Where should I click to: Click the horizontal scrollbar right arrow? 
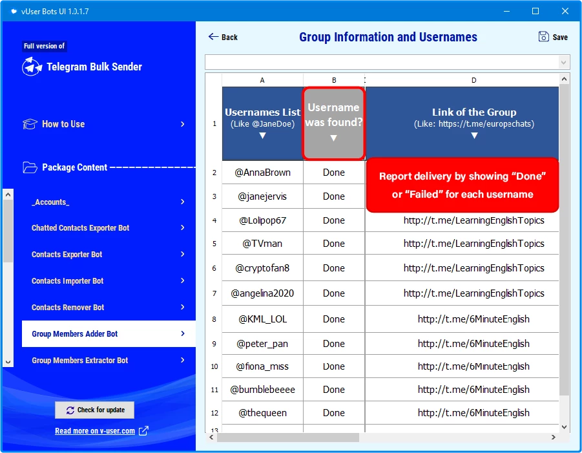554,437
